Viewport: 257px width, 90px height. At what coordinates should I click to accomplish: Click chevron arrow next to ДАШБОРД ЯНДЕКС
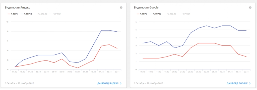point(121,83)
